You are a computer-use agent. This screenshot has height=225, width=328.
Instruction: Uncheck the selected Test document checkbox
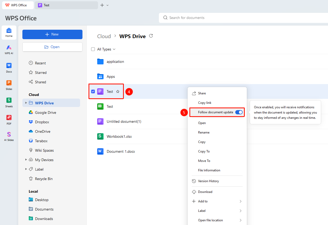(93, 91)
